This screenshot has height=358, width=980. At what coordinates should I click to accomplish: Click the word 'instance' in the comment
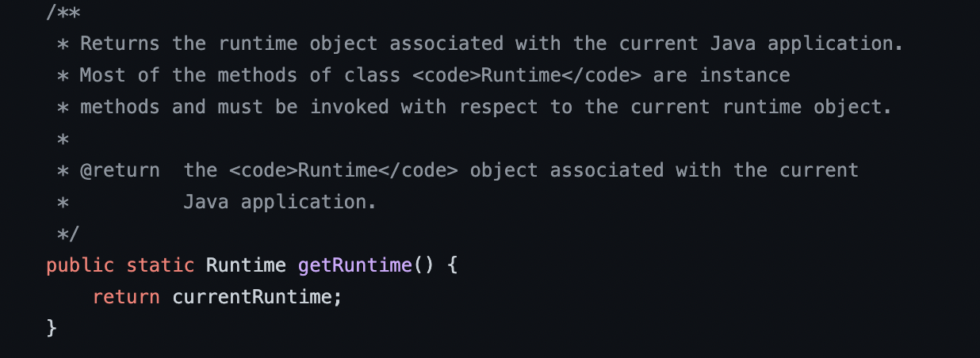tap(745, 75)
